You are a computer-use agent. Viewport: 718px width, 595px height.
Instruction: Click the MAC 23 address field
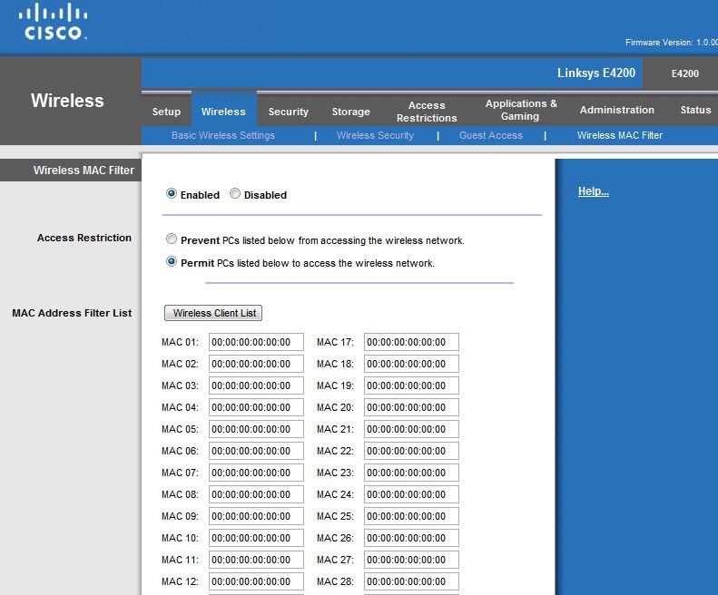[x=412, y=473]
